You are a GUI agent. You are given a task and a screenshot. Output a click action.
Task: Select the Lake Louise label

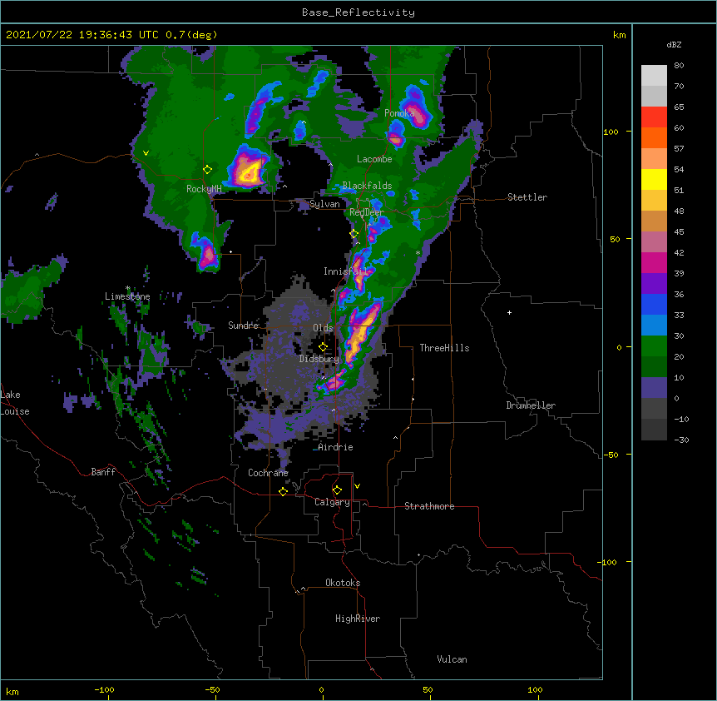pyautogui.click(x=15, y=403)
